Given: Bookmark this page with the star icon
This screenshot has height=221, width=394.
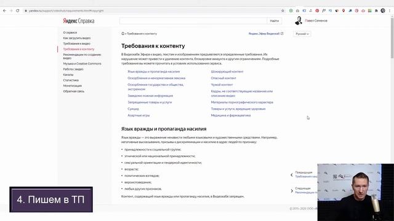Looking at the screenshot, I should pyautogui.click(x=283, y=11).
